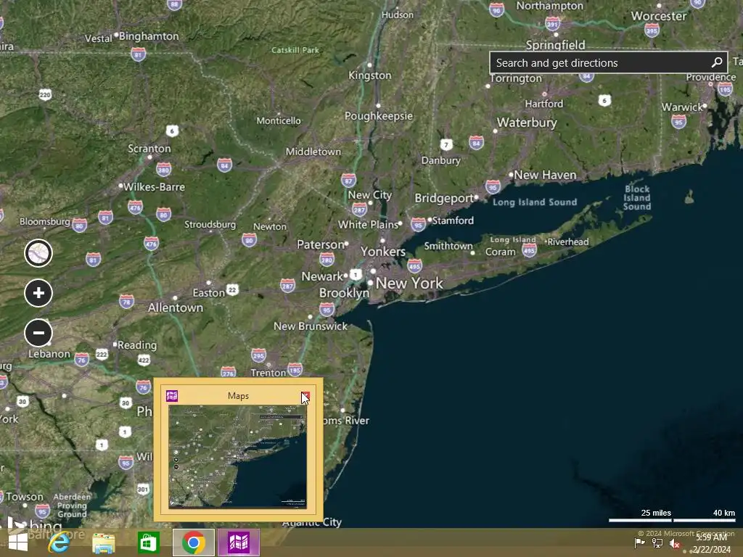The image size is (743, 557).
Task: Select the Riverhead label
Action: (x=568, y=242)
